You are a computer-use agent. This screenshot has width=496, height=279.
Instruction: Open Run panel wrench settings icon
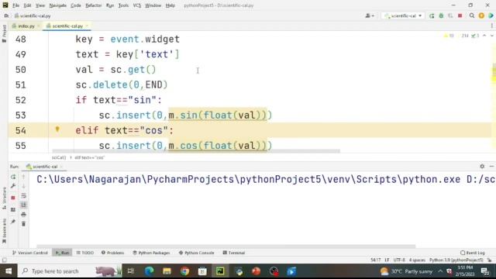[13, 186]
